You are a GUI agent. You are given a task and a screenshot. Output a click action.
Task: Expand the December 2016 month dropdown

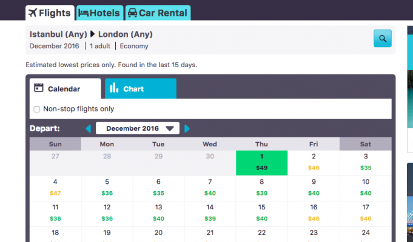(138, 128)
